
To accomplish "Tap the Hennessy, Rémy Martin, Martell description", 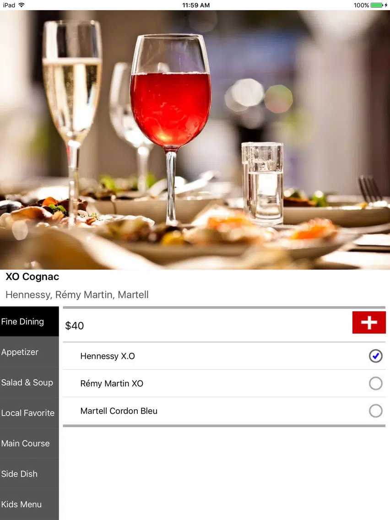I will point(77,294).
